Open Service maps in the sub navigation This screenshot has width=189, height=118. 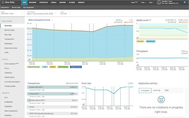tap(16, 8)
